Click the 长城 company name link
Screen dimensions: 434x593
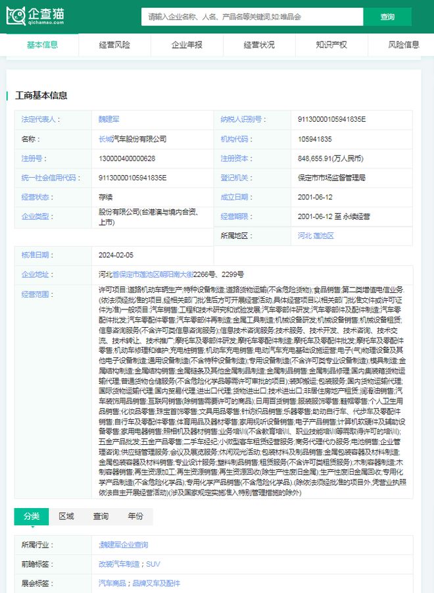106,139
